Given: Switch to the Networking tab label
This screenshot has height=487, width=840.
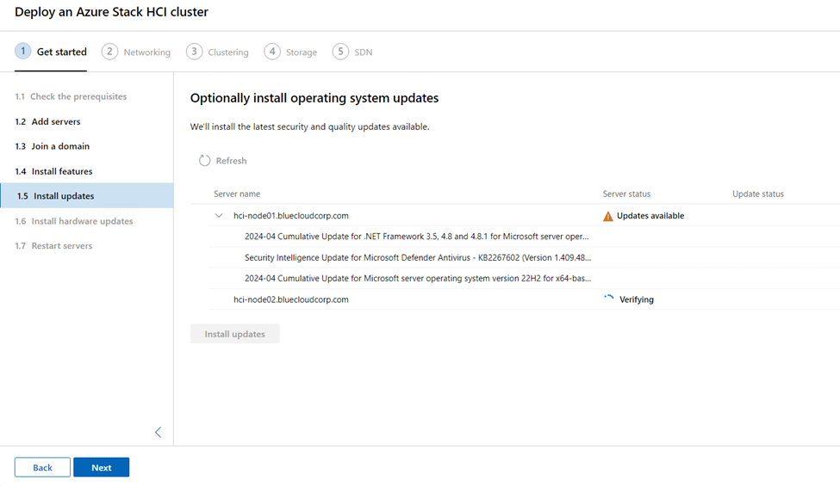Looking at the screenshot, I should point(146,52).
